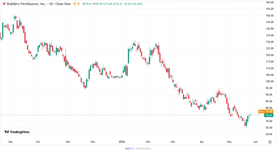Click the Apr label on time axis
Image resolution: width=276 pixels, height=152 pixels.
coord(202,142)
